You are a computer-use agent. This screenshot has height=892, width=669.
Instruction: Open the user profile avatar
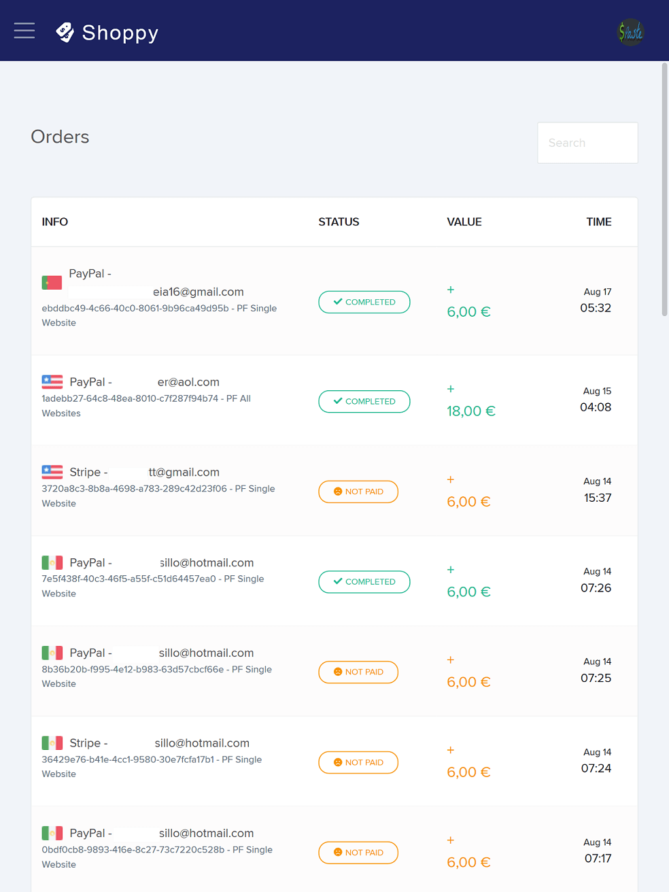point(630,32)
